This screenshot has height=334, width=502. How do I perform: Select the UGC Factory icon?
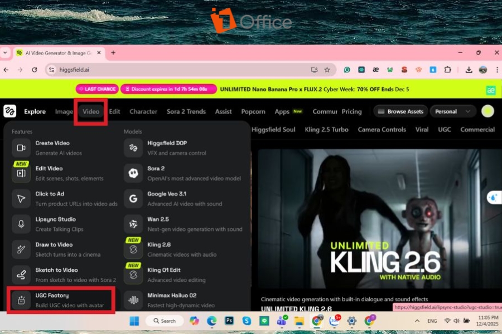click(x=21, y=300)
